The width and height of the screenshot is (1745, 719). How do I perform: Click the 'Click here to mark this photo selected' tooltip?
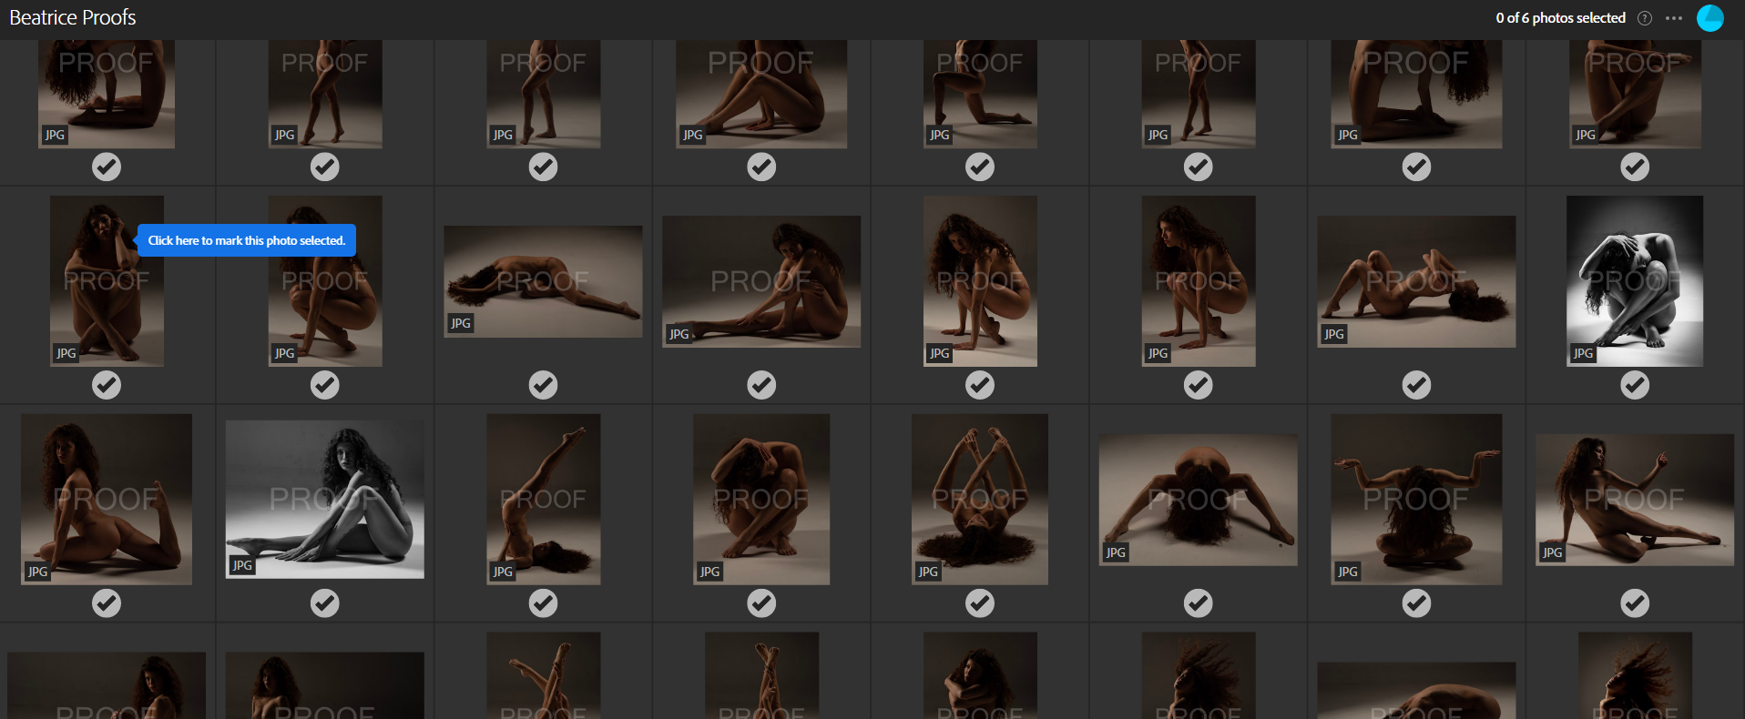[247, 240]
